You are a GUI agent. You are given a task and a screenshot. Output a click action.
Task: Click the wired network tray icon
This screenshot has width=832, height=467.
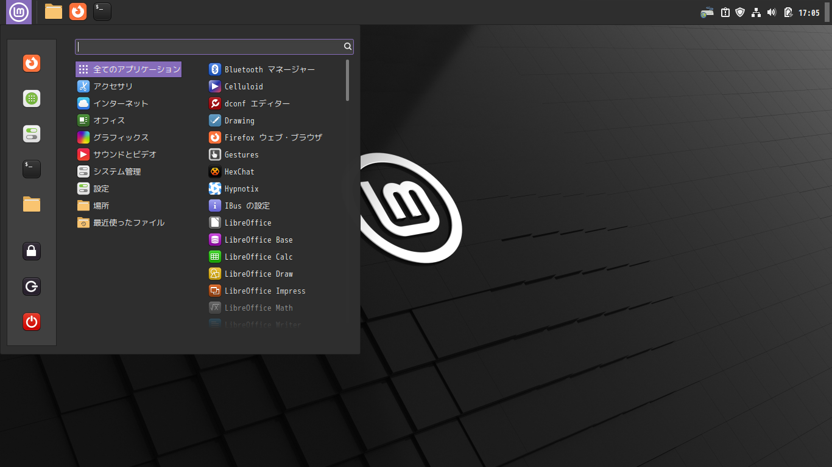click(x=756, y=12)
